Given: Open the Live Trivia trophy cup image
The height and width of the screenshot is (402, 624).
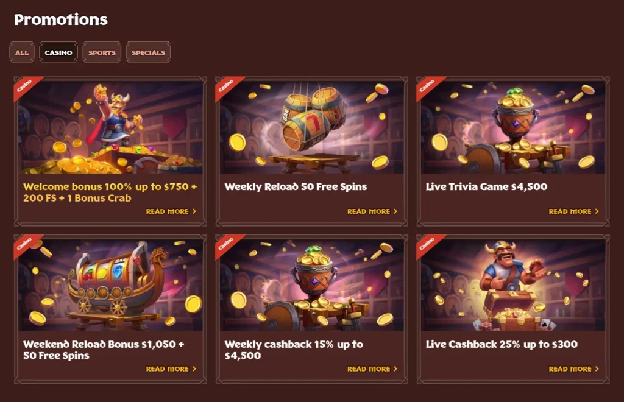Looking at the screenshot, I should pyautogui.click(x=513, y=127).
